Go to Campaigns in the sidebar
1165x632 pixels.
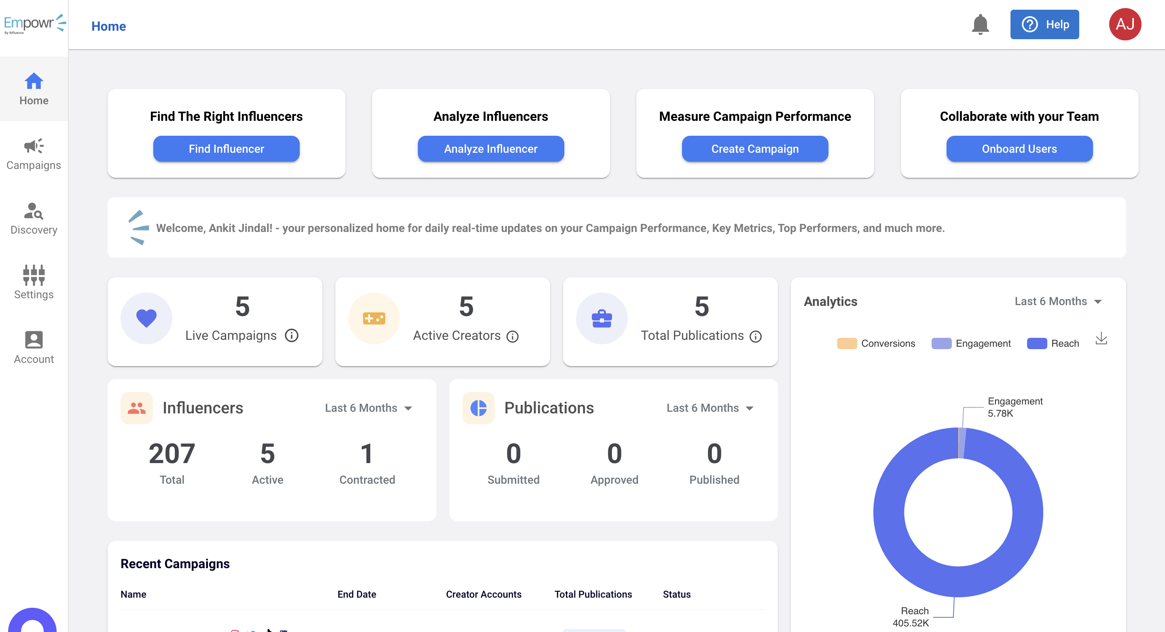[34, 154]
